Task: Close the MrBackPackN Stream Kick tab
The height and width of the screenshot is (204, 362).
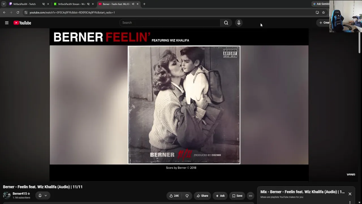Action: (93, 4)
